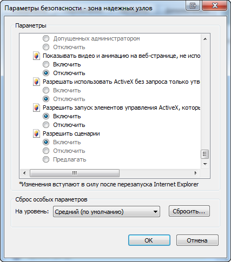Select "Включить" under Показывать видео и анимацию
231x262 pixels.
coord(46,64)
